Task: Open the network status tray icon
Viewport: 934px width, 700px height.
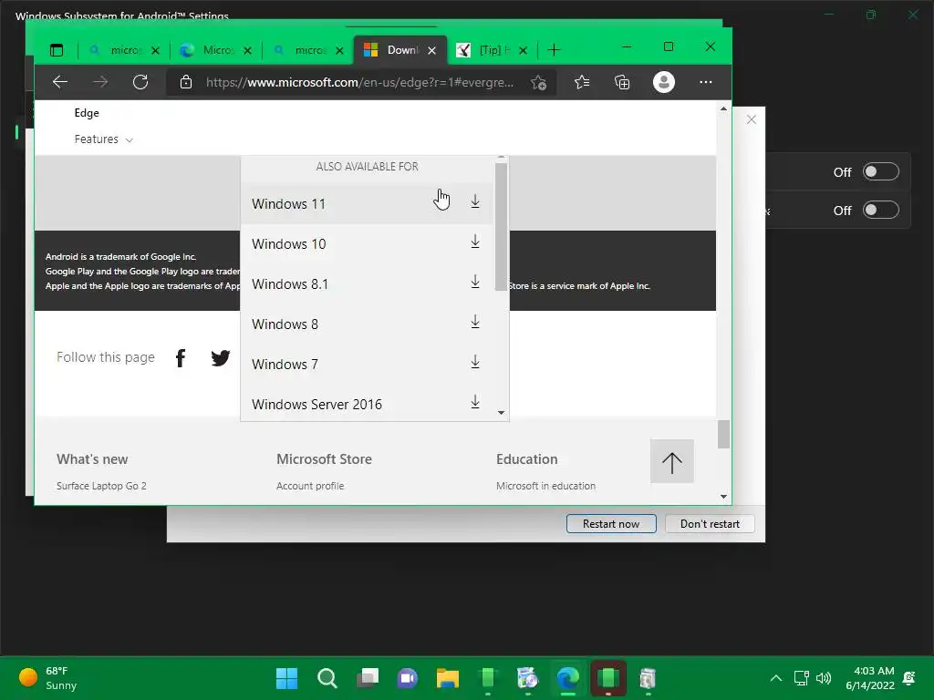Action: click(x=801, y=678)
